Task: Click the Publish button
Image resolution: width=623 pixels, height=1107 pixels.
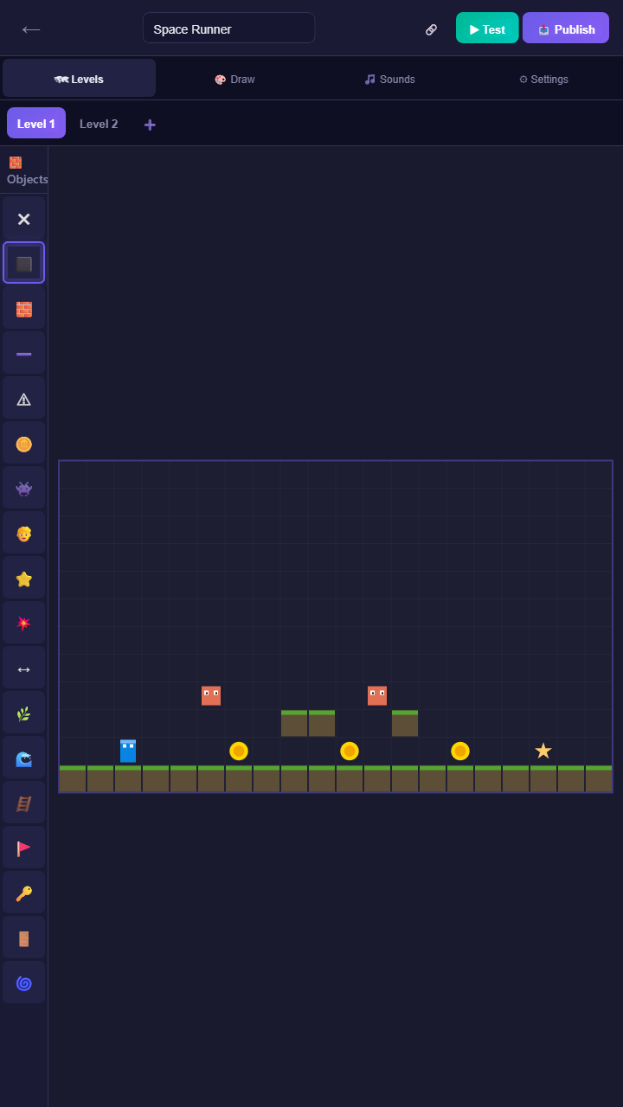Action: (x=566, y=29)
